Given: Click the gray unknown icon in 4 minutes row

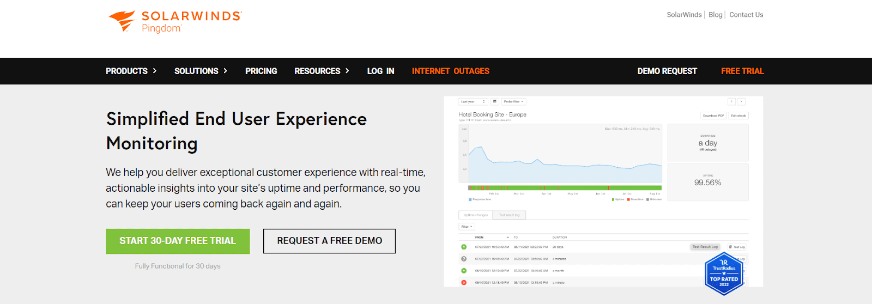Looking at the screenshot, I should pos(464,259).
